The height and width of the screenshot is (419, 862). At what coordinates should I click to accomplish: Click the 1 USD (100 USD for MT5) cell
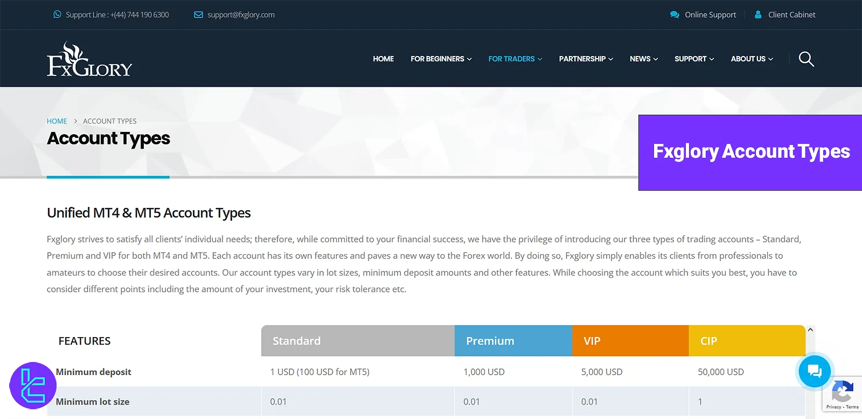319,372
